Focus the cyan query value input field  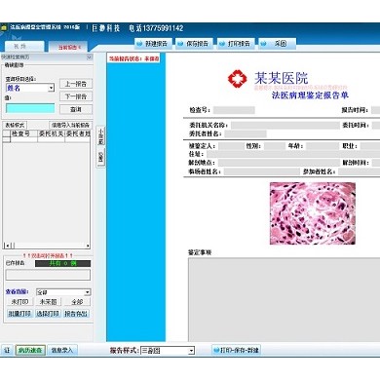(30, 108)
